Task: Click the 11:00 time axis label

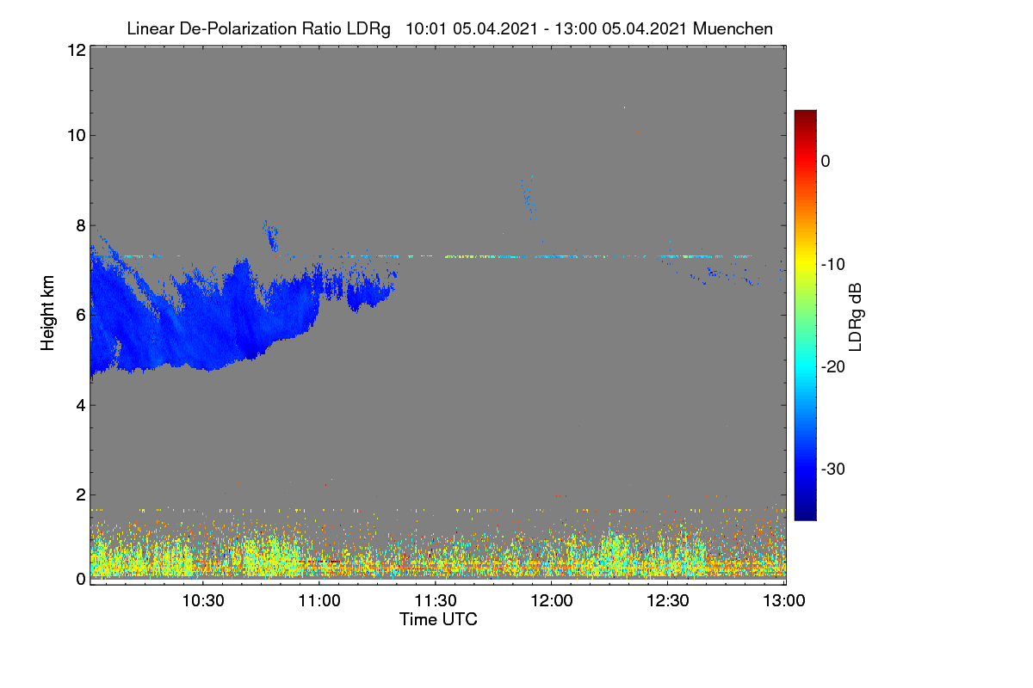Action: pos(319,601)
